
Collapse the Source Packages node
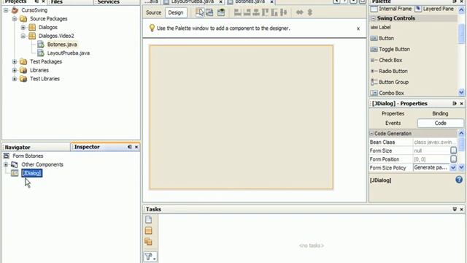(15, 19)
